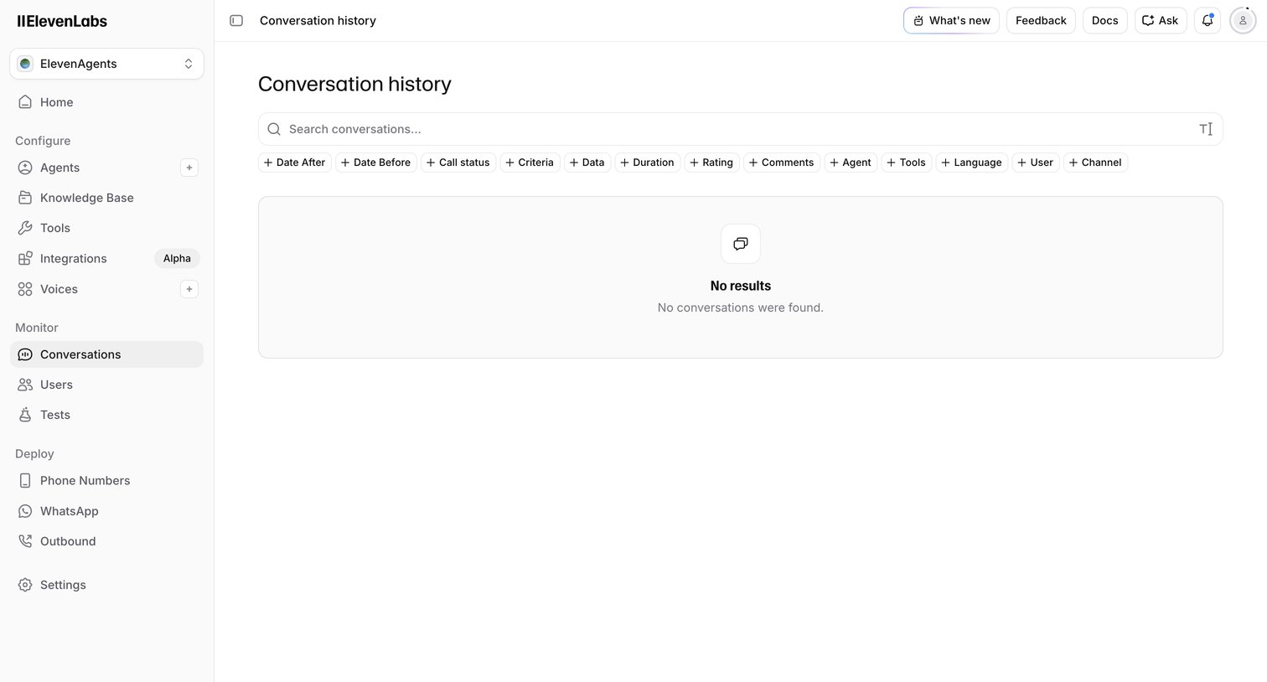This screenshot has height=682, width=1267.
Task: Add a Language filter
Action: click(972, 163)
